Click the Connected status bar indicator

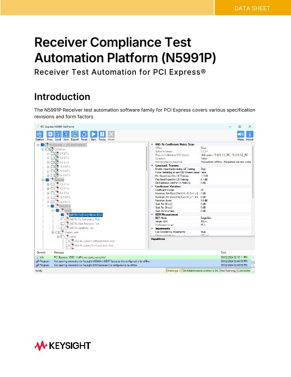pyautogui.click(x=244, y=271)
